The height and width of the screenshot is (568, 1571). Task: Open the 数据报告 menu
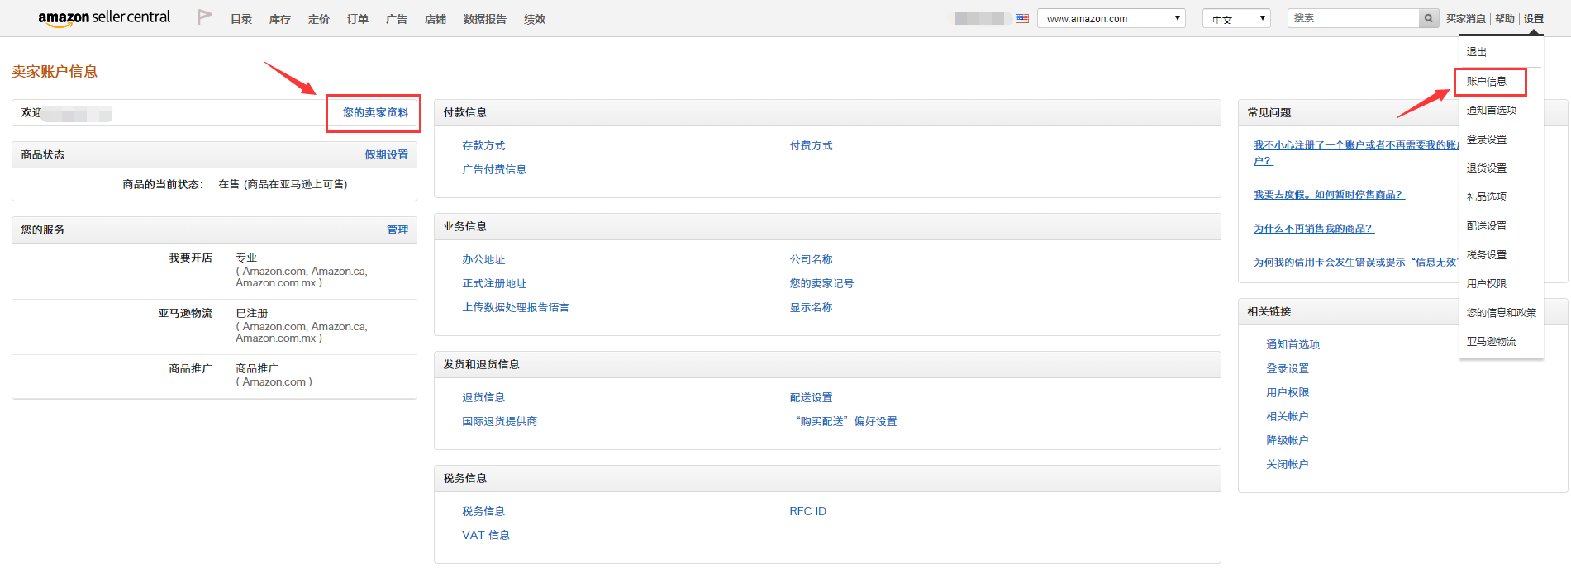(485, 19)
